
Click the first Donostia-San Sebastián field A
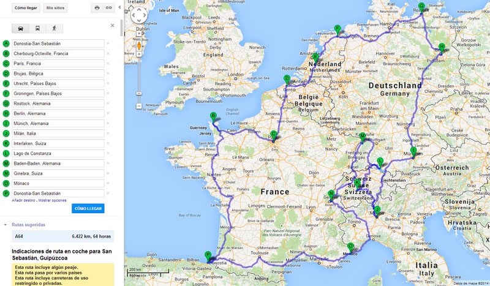pyautogui.click(x=58, y=43)
